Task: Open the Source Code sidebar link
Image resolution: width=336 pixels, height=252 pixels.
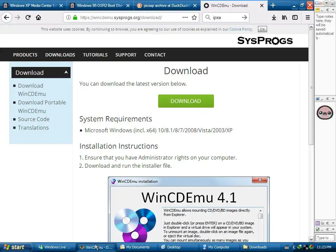Action: [34, 119]
